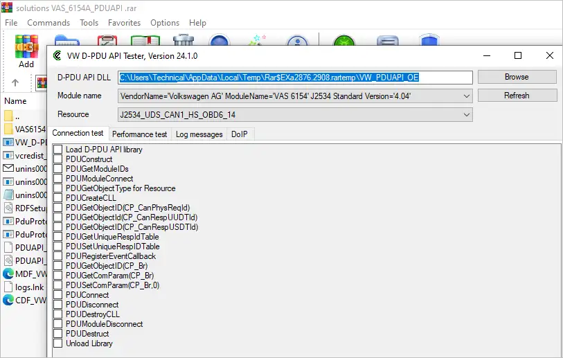Open the WinRAR Favorites menu
The image size is (563, 358).
(x=124, y=23)
